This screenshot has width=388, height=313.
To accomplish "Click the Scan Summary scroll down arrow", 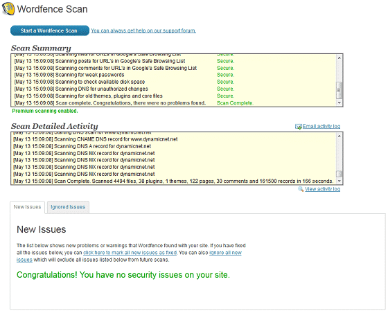I will pyautogui.click(x=339, y=102).
